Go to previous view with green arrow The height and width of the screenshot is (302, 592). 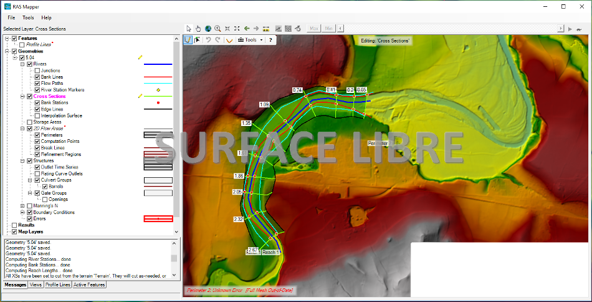coord(247,29)
